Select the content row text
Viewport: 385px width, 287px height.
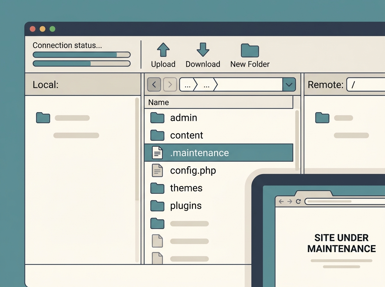[x=187, y=135]
